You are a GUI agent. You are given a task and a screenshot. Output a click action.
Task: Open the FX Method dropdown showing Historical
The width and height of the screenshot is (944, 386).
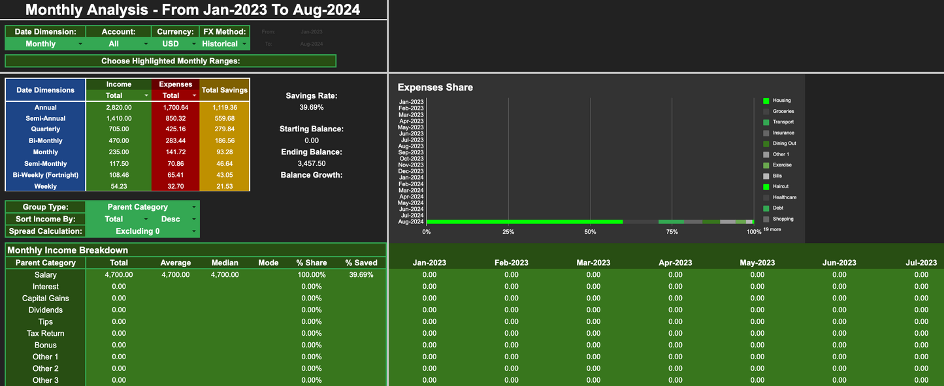[224, 44]
